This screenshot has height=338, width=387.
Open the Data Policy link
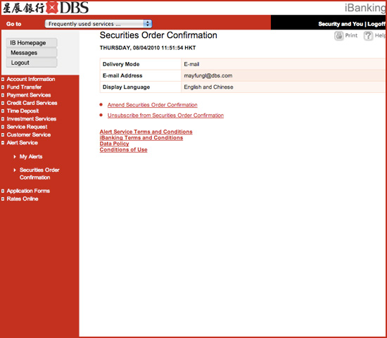pyautogui.click(x=114, y=144)
